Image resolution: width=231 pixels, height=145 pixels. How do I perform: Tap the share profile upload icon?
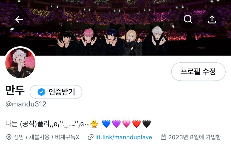click(x=212, y=20)
